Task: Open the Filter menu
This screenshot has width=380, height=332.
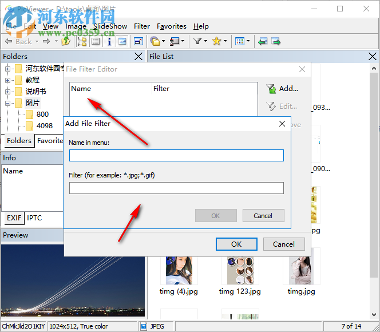Action: pyautogui.click(x=142, y=26)
